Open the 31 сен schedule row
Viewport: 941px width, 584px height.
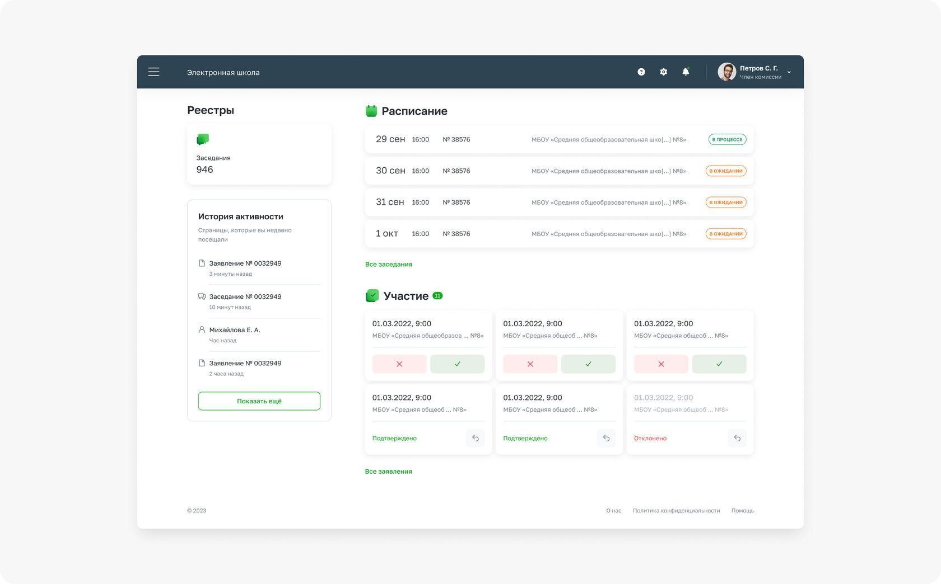point(559,202)
